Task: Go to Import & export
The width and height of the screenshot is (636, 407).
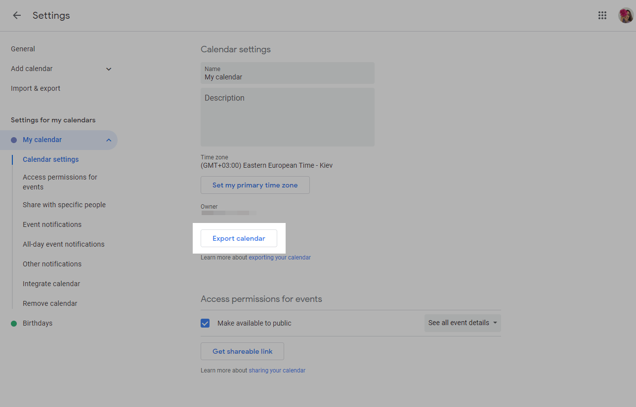Action: (36, 88)
